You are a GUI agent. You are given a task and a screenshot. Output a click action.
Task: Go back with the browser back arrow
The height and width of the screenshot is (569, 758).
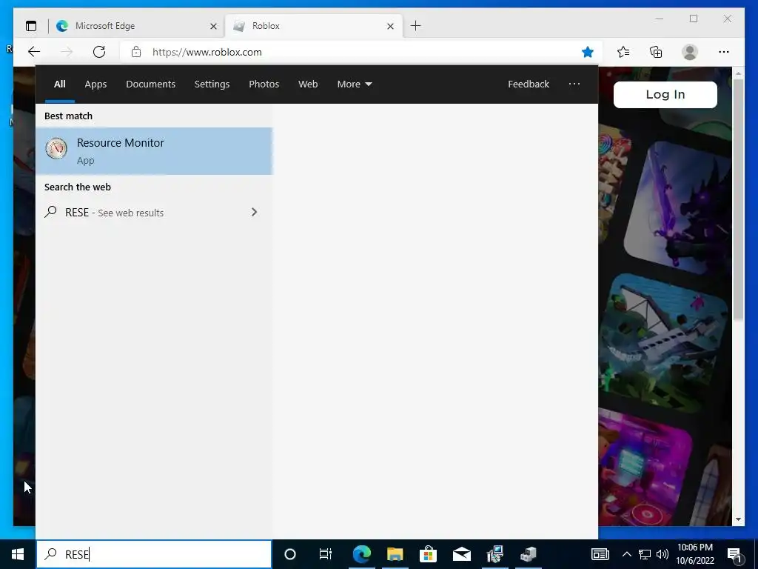(34, 52)
